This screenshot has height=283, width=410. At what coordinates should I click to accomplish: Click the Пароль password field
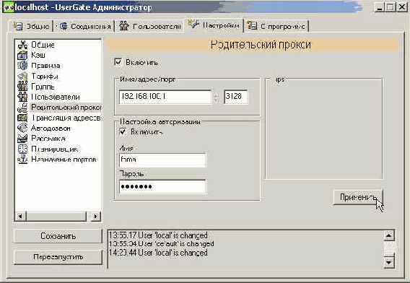[x=162, y=187]
